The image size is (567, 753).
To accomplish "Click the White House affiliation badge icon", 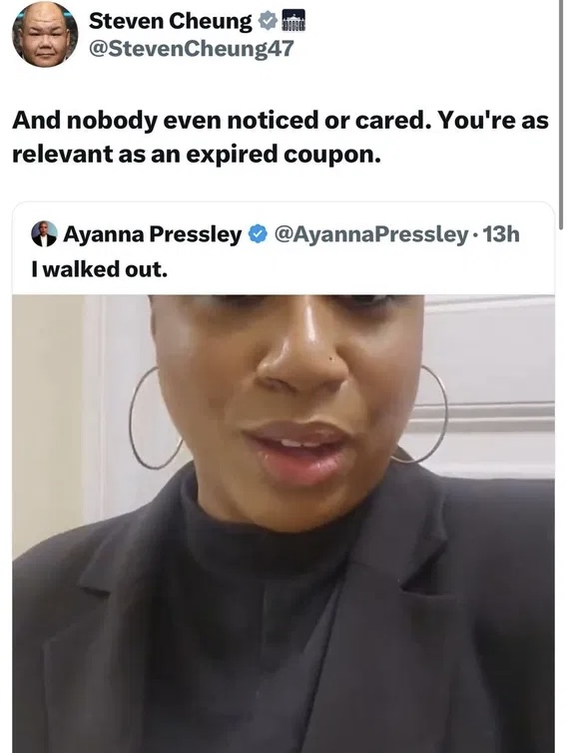I will click(x=292, y=21).
